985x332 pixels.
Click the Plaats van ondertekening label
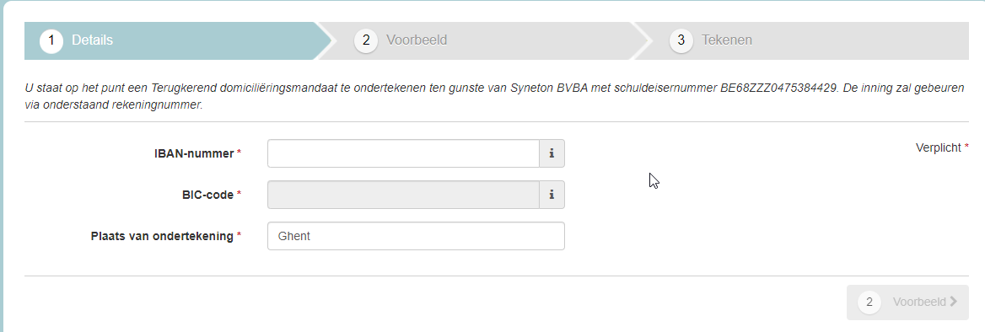coord(162,236)
